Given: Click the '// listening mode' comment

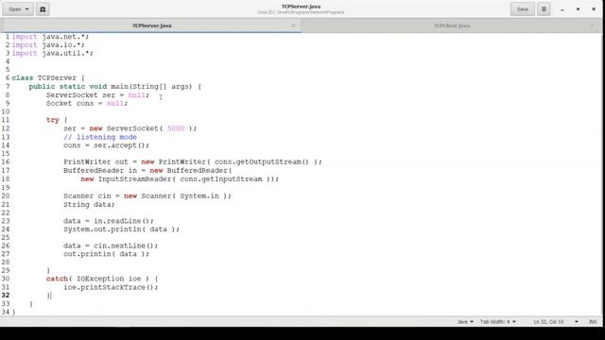Looking at the screenshot, I should pyautogui.click(x=100, y=137).
